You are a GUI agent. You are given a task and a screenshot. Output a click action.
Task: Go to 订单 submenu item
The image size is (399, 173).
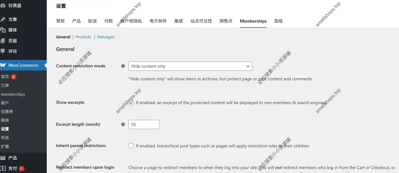click(5, 85)
